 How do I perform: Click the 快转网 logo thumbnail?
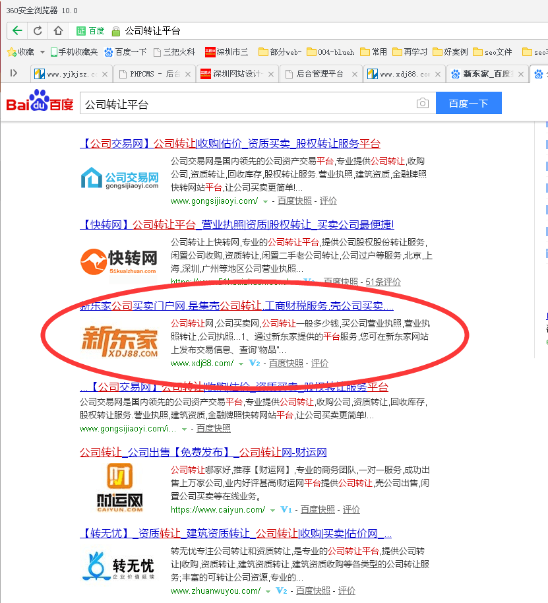click(x=119, y=261)
